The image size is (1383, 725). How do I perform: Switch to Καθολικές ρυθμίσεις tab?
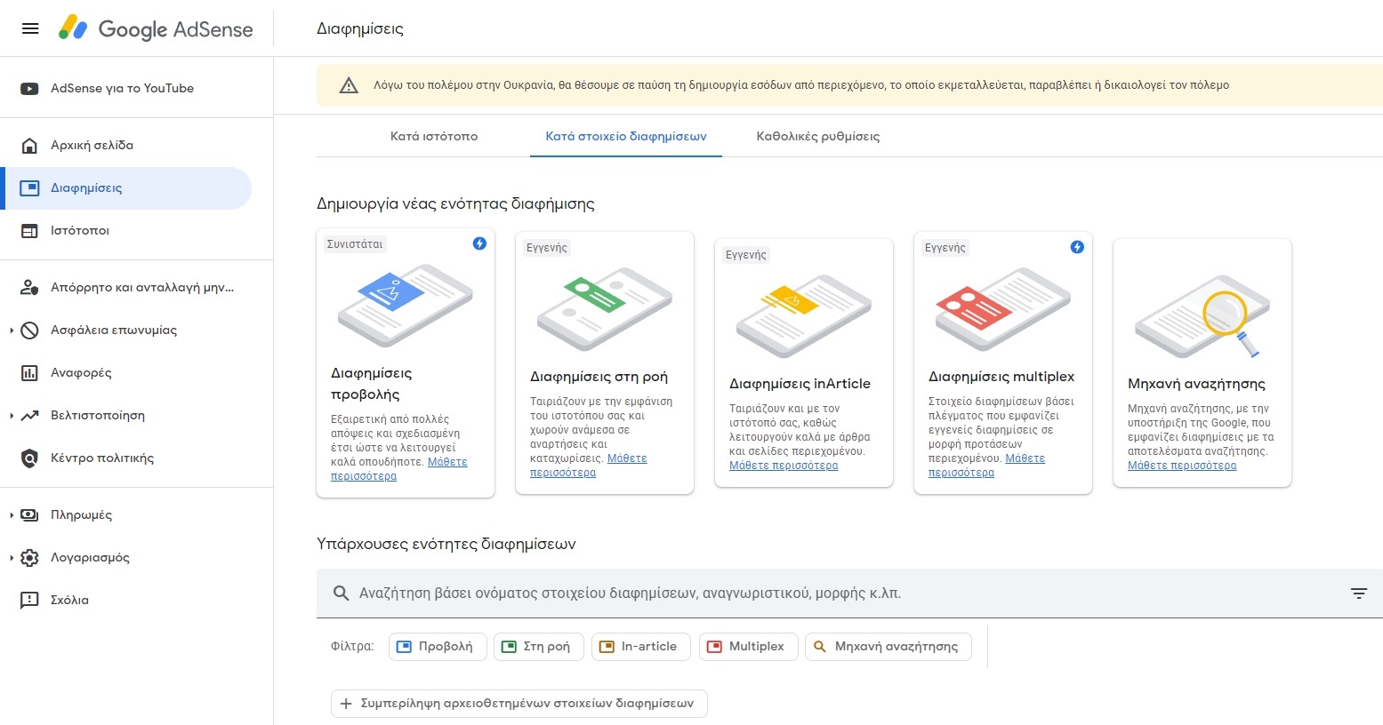pyautogui.click(x=817, y=137)
